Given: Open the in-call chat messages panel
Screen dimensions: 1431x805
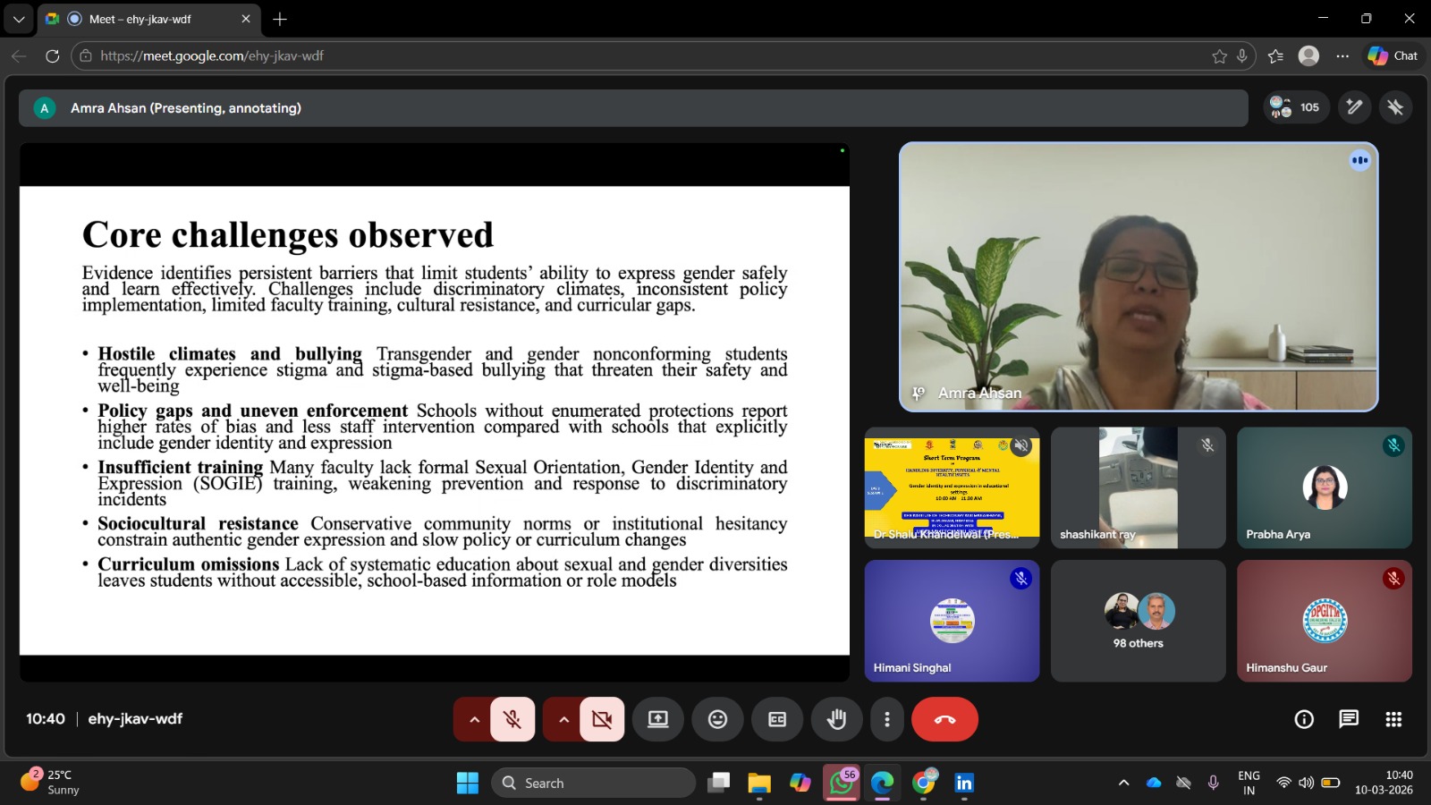Looking at the screenshot, I should (1349, 719).
